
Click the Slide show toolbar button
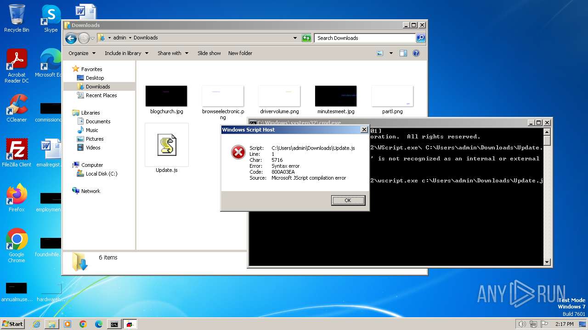(x=209, y=53)
